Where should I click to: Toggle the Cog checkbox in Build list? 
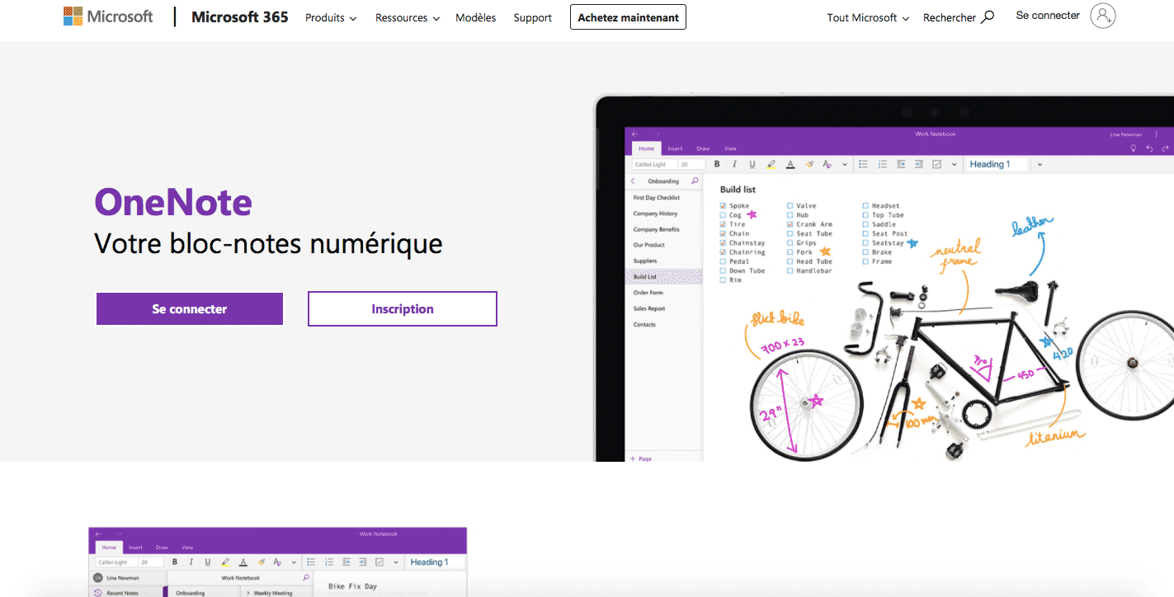[723, 215]
